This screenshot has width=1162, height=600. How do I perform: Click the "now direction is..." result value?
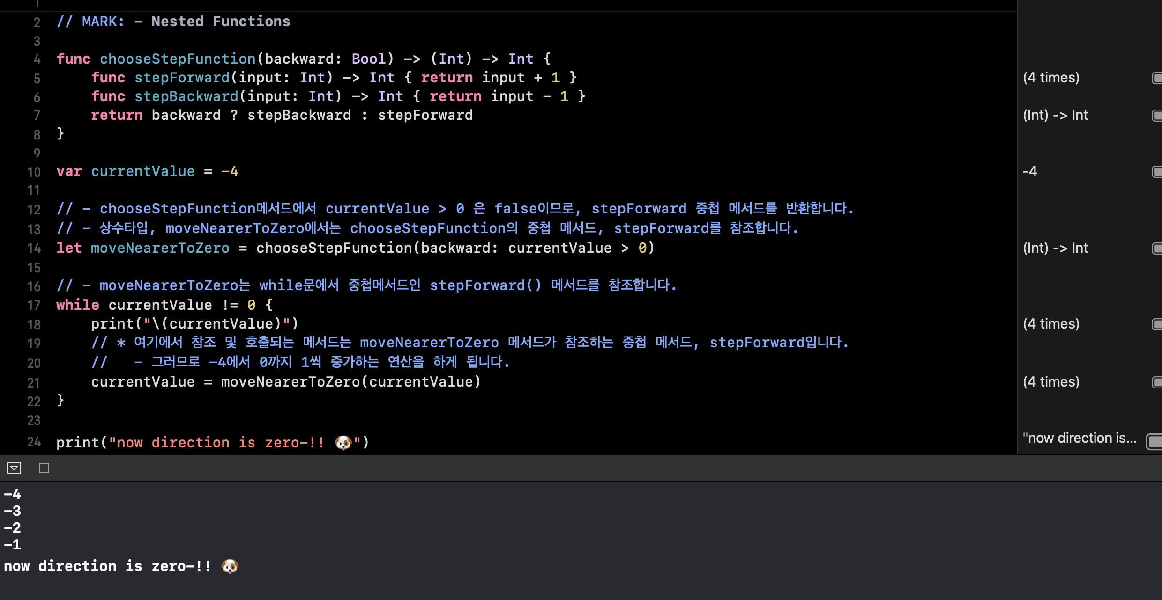[x=1079, y=438]
